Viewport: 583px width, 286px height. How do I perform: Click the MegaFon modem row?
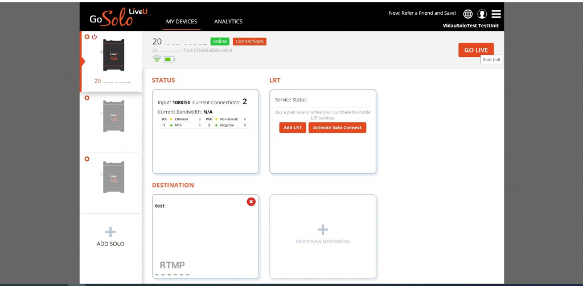228,125
